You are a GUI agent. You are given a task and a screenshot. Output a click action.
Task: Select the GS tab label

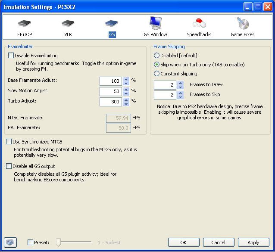pos(112,34)
